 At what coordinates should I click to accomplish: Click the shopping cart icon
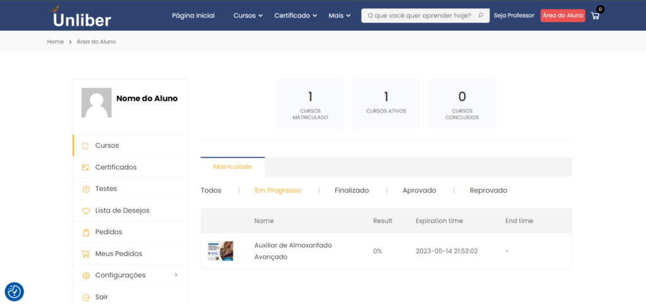coord(595,16)
